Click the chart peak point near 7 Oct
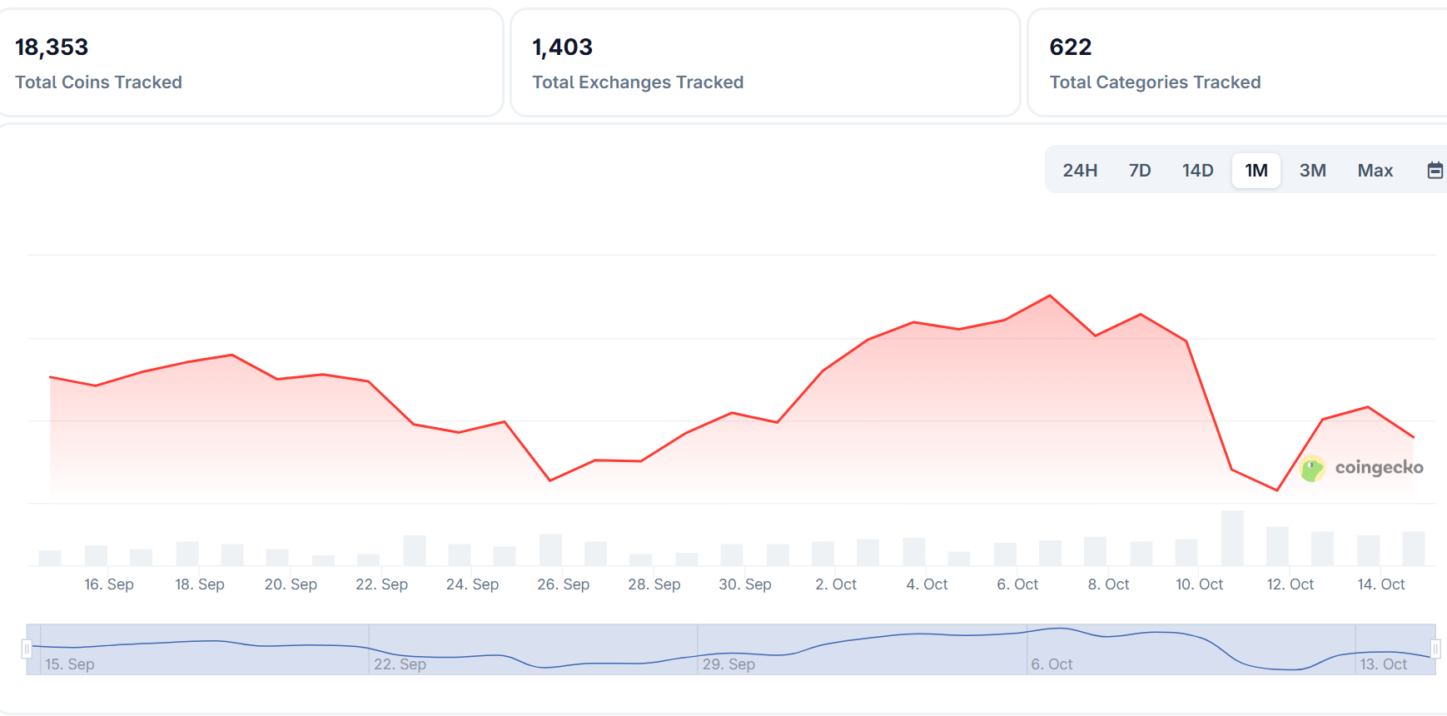The width and height of the screenshot is (1447, 716). click(1050, 296)
